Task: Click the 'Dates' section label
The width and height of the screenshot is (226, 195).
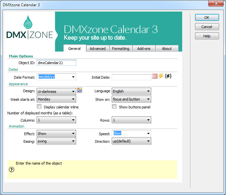Action: coord(13,69)
